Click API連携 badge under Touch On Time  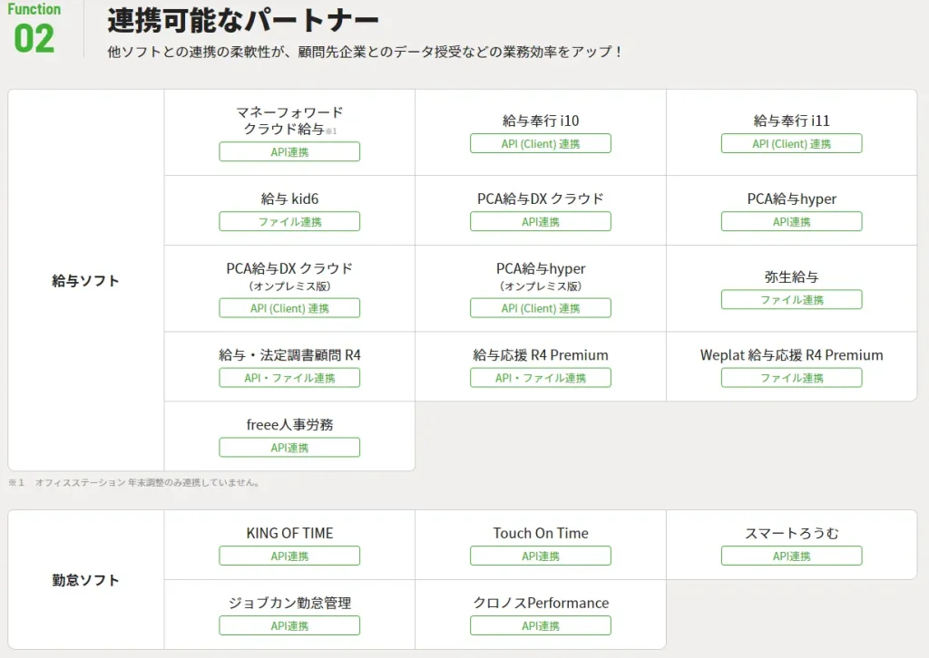click(541, 556)
